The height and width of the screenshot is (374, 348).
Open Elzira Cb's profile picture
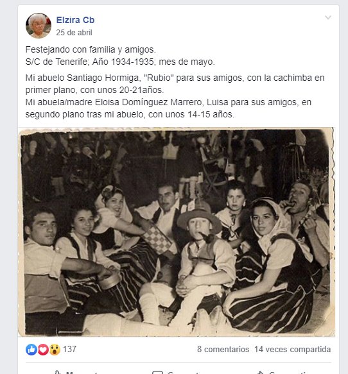(39, 26)
